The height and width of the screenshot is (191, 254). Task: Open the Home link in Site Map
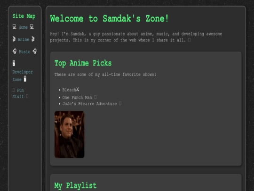(x=23, y=27)
